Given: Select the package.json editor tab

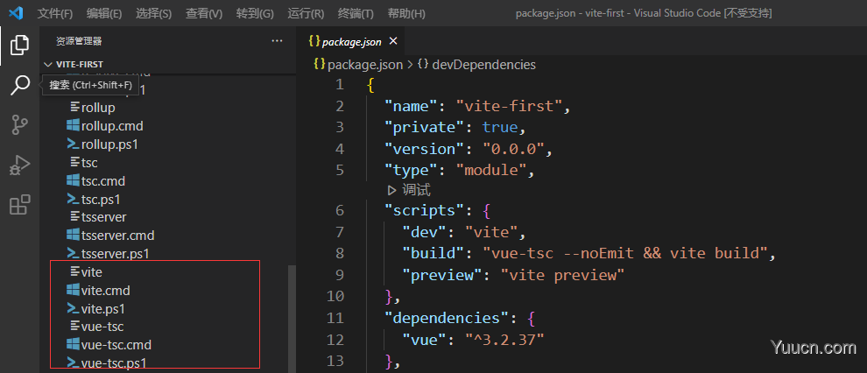Looking at the screenshot, I should [351, 41].
